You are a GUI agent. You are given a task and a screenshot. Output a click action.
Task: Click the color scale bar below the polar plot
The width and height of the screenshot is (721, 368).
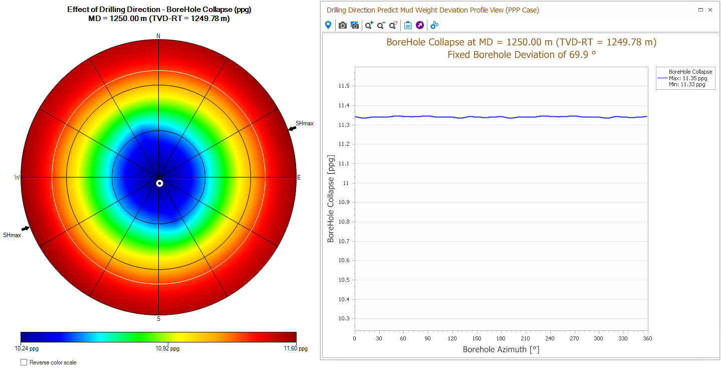(158, 336)
